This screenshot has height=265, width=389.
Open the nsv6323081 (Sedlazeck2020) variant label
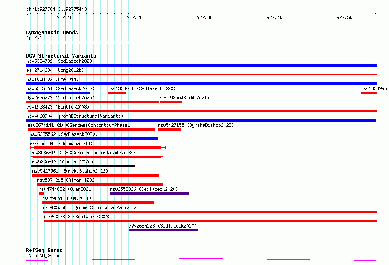(142, 88)
